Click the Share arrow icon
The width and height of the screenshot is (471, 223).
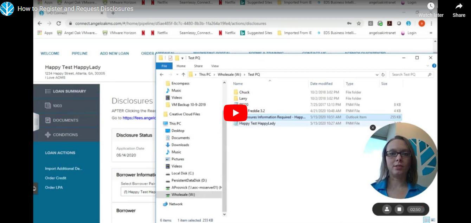[x=459, y=6]
